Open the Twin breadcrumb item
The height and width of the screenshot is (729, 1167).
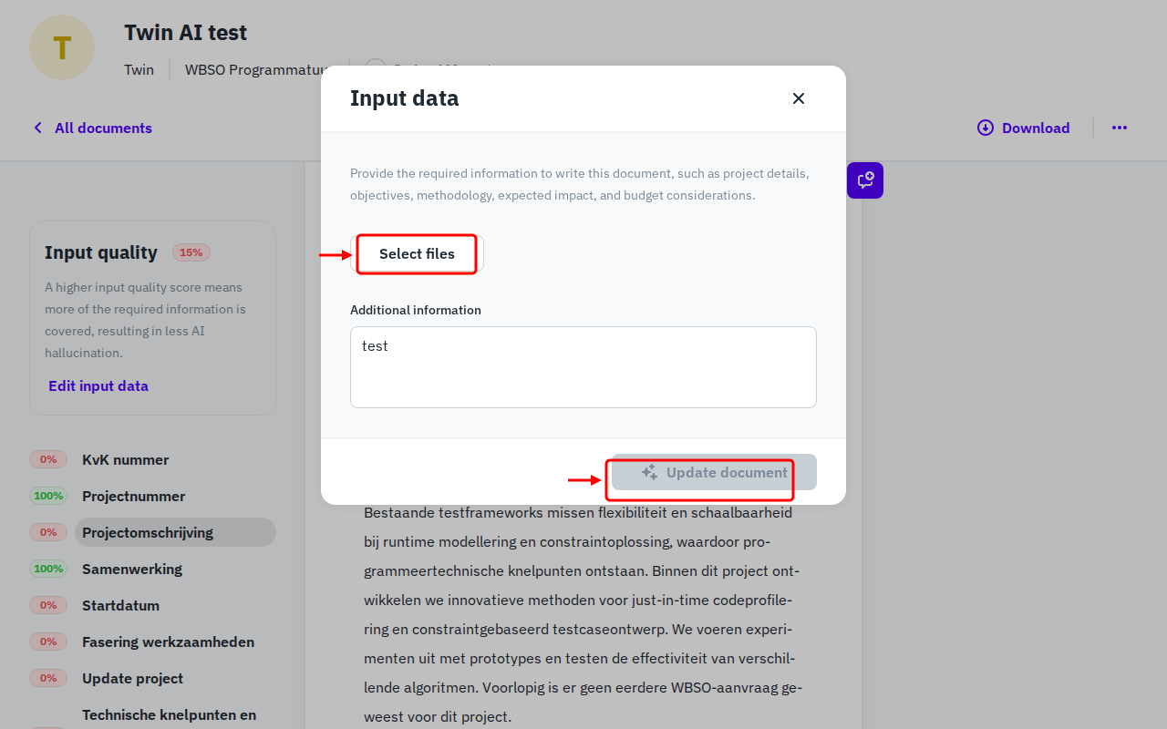point(139,69)
